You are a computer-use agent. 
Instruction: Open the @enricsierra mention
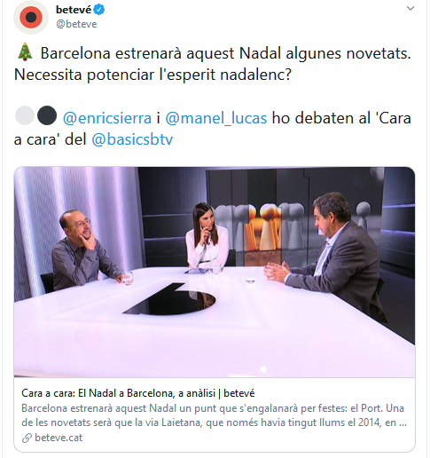[x=107, y=118]
